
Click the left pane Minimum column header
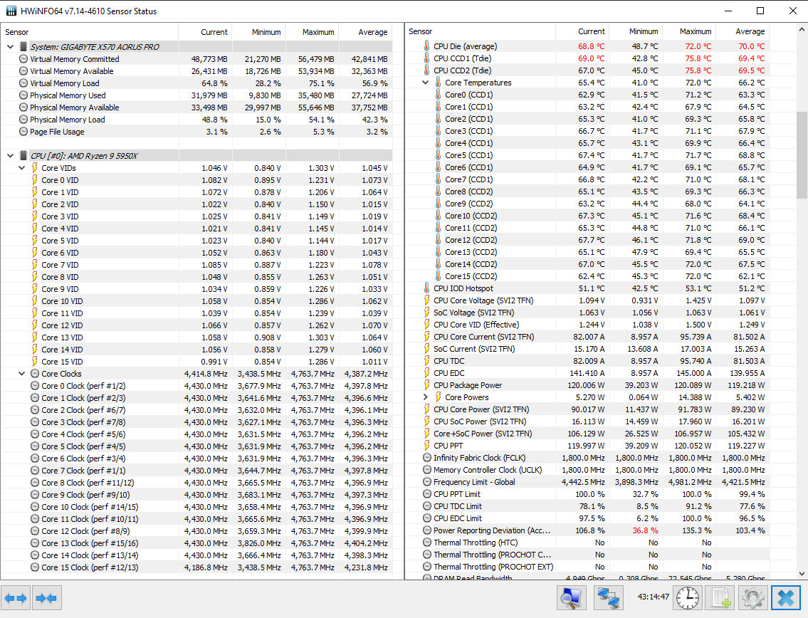point(258,32)
